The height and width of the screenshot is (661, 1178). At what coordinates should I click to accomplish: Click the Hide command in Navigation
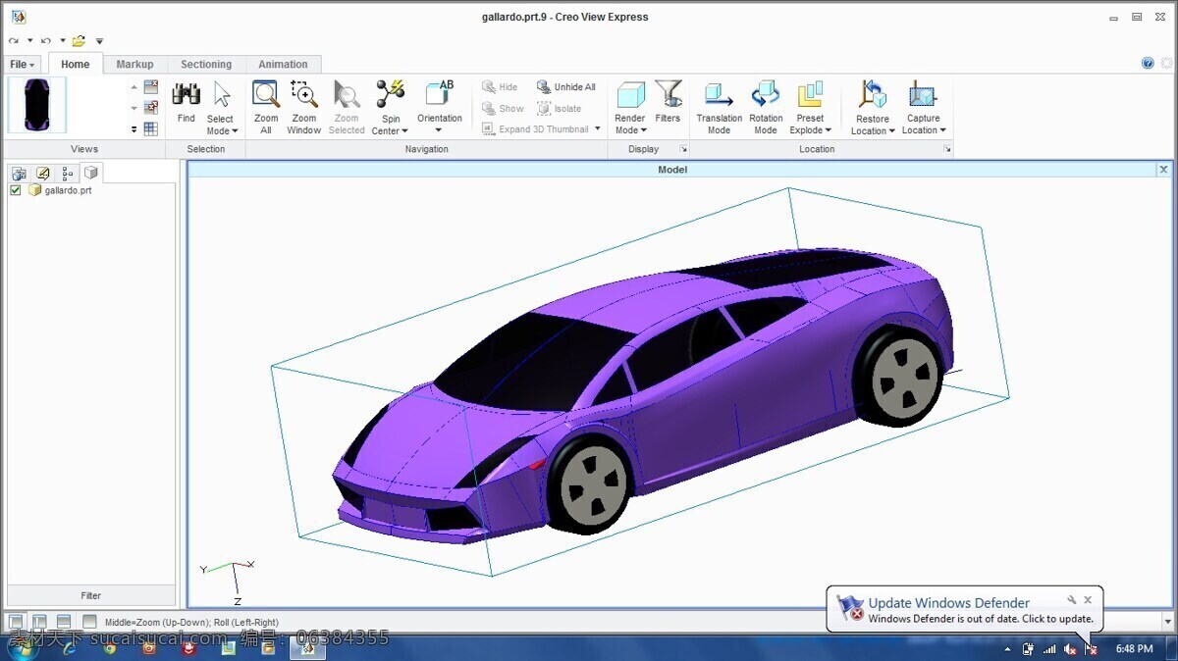[500, 87]
